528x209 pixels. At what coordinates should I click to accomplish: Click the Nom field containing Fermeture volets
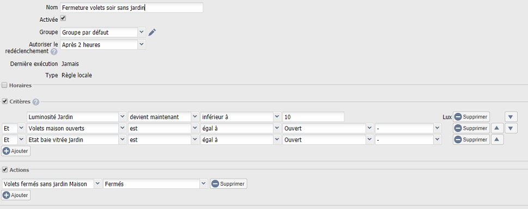click(x=132, y=8)
